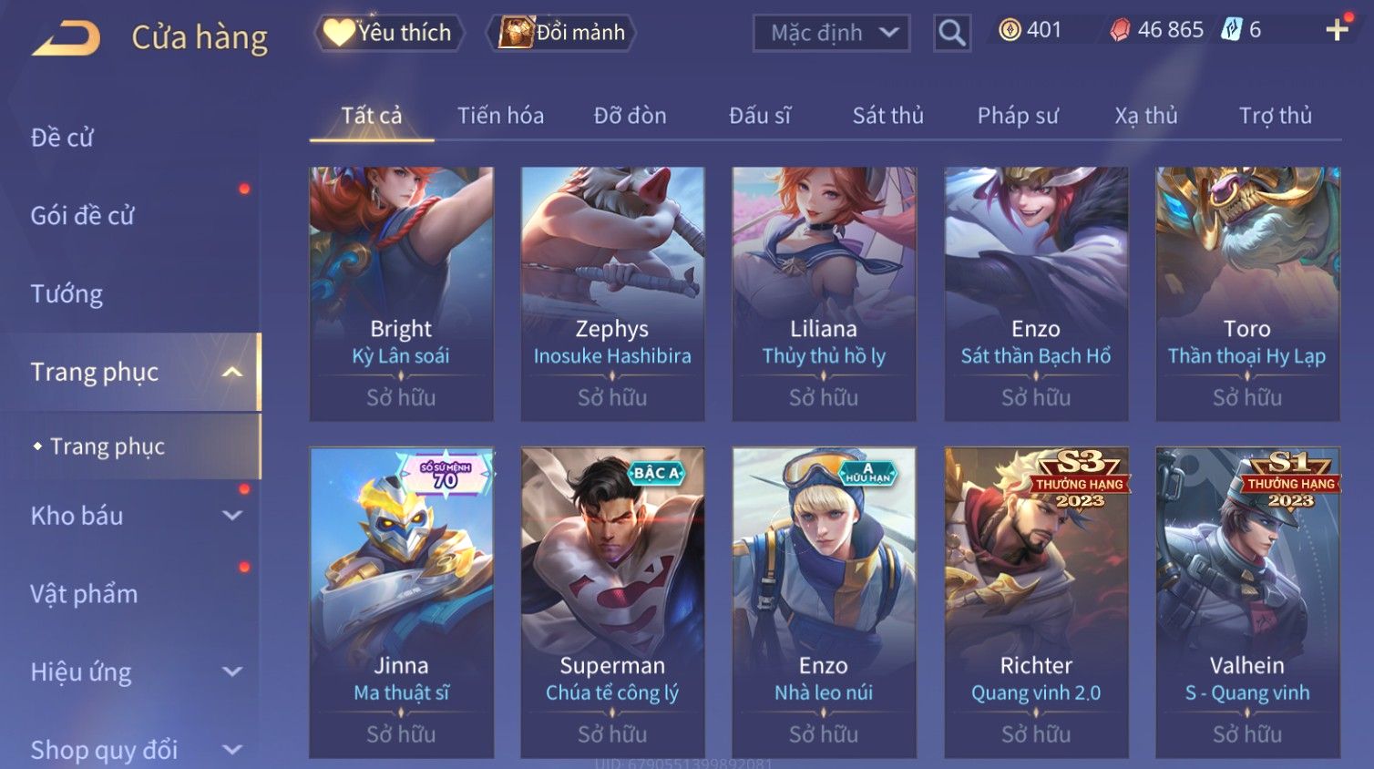Choose the Trang phục sub-item in sidebar
Screen dimensions: 1374x769
pos(108,446)
